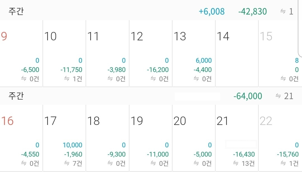This screenshot has width=302, height=172.
Task: Open calendar day 12
Action: tap(151, 54)
